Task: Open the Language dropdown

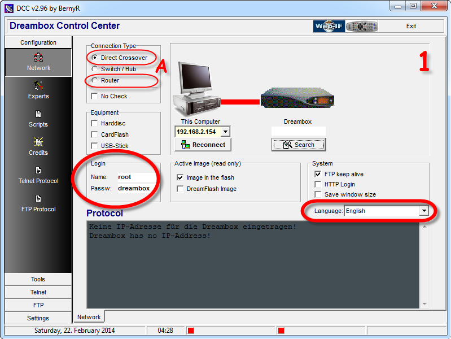Action: coord(424,211)
